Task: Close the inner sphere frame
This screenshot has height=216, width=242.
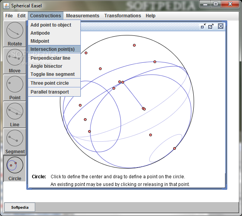Action: coord(221,26)
